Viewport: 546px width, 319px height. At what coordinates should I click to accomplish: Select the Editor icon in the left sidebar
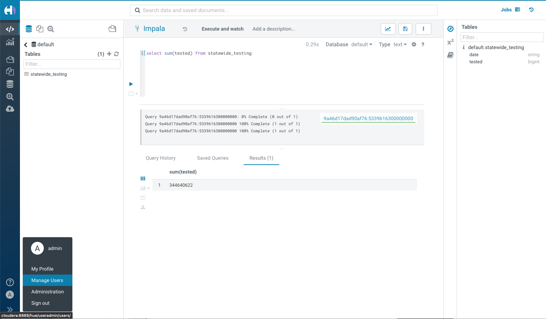point(10,28)
